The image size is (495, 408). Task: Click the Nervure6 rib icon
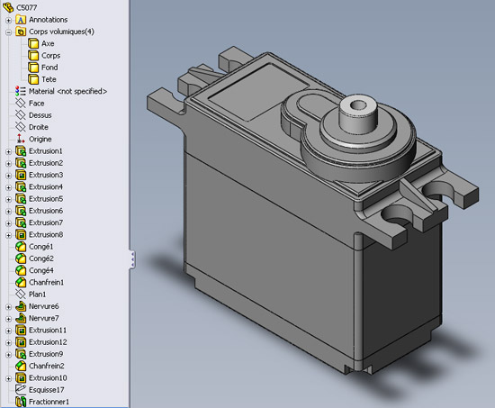coord(21,306)
